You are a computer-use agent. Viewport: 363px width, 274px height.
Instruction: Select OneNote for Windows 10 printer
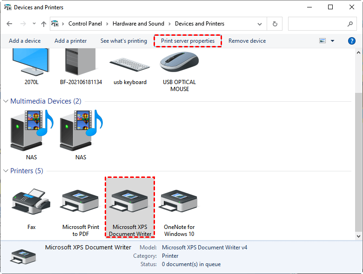pos(179,201)
